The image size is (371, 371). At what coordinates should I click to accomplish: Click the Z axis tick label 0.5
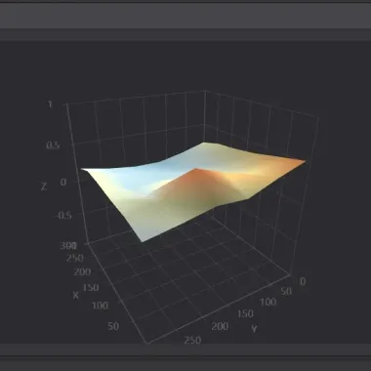point(53,145)
